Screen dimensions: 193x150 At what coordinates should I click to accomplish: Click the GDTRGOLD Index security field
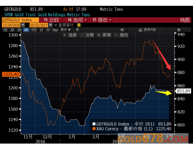coord(20,20)
